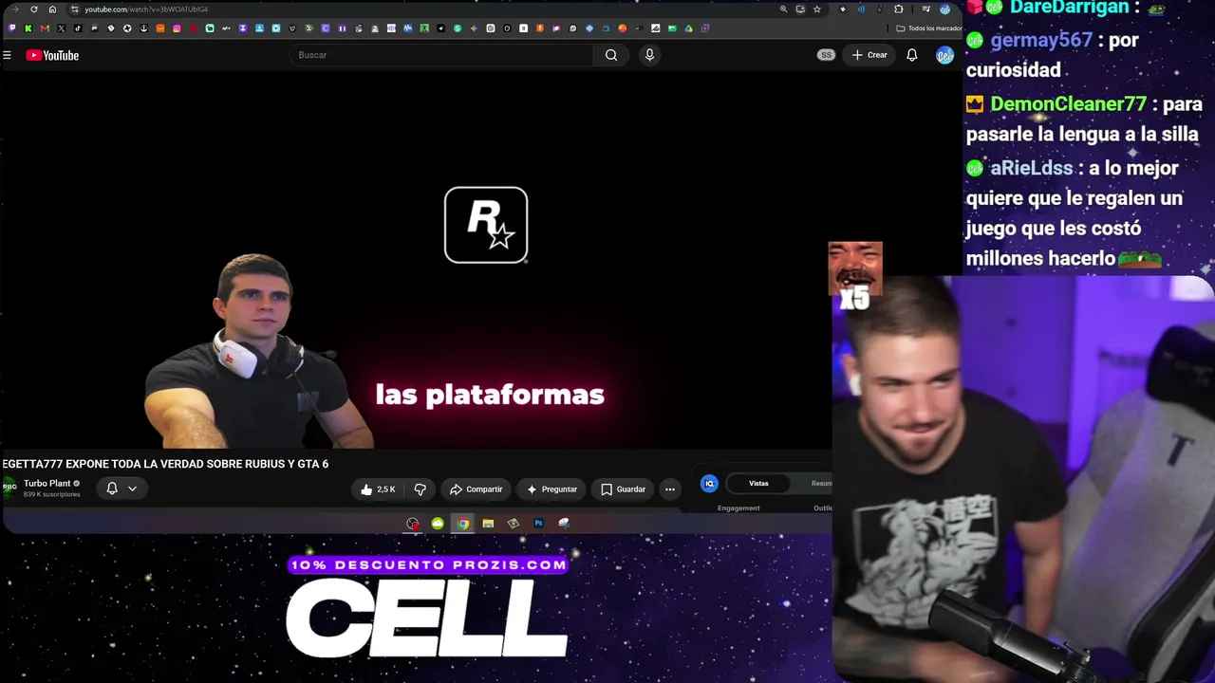
Task: Click the SS badge in YouTube header
Action: 826,55
